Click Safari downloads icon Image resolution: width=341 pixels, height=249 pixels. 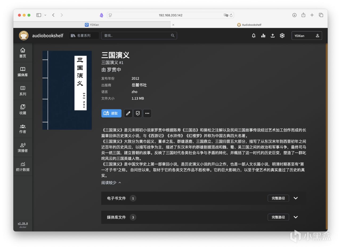pyautogui.click(x=294, y=15)
